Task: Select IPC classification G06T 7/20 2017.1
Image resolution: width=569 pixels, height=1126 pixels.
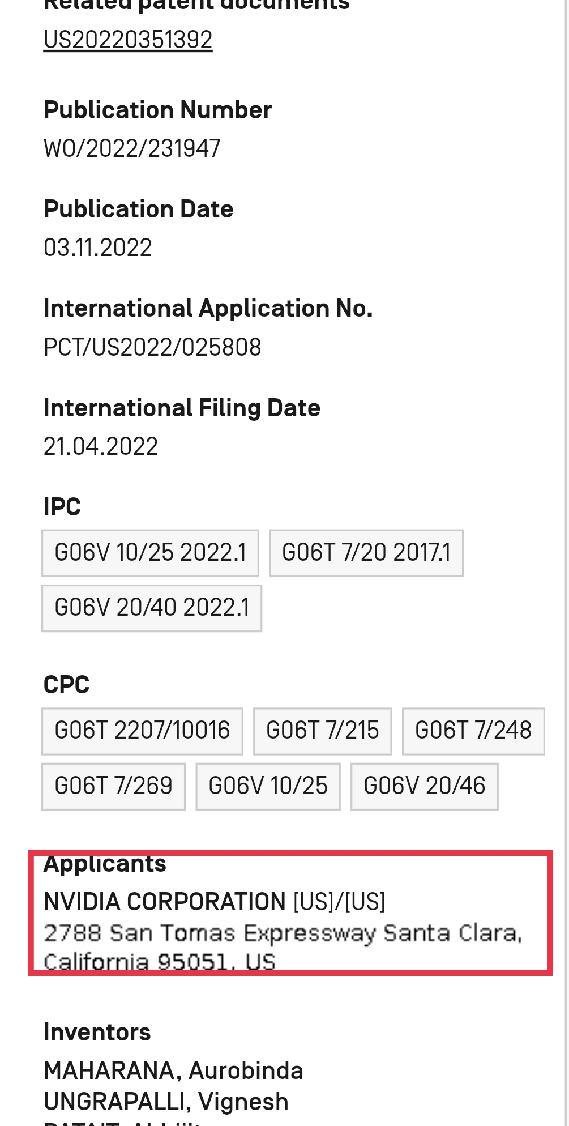Action: [366, 553]
